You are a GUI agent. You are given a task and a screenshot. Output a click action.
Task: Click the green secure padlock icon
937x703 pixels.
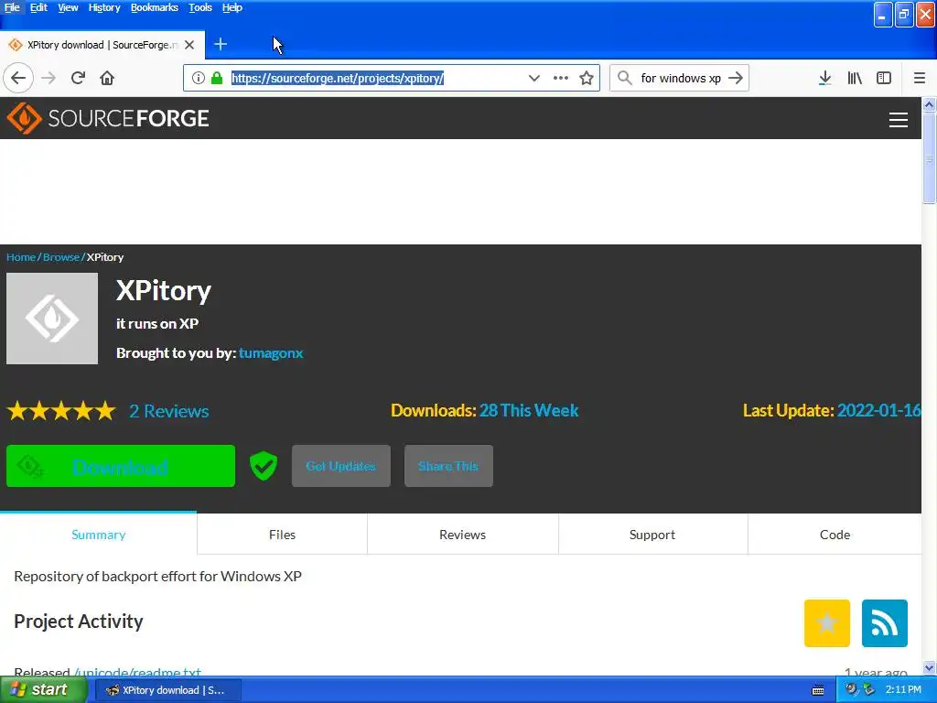[x=217, y=78]
